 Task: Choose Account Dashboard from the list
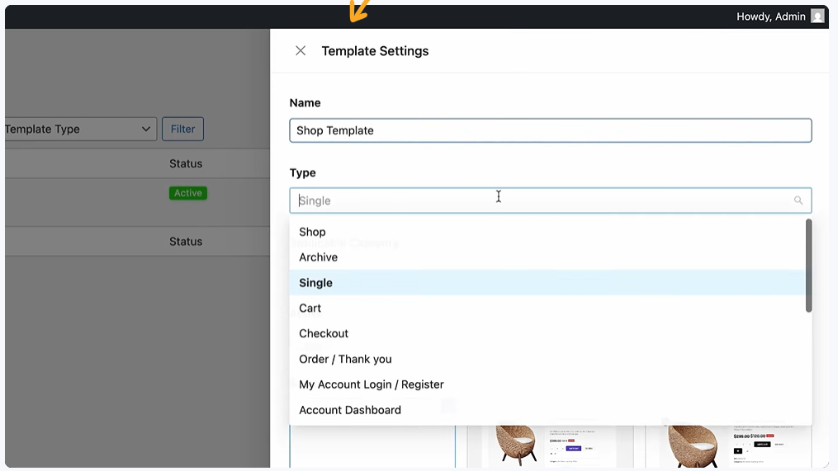tap(350, 410)
